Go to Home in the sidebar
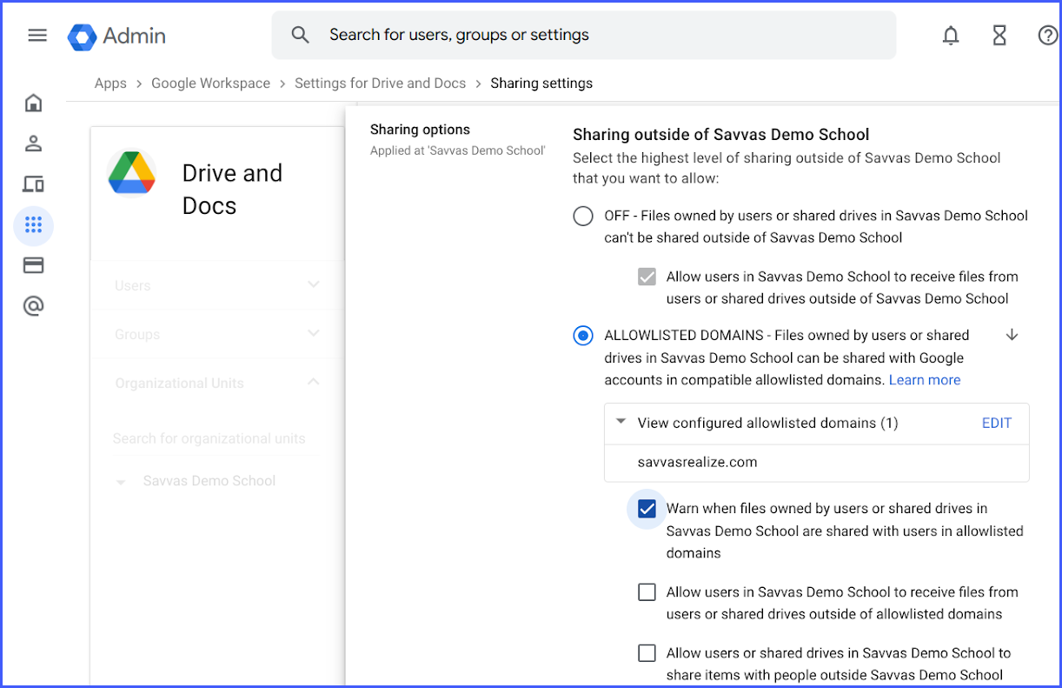This screenshot has width=1062, height=688. (33, 104)
